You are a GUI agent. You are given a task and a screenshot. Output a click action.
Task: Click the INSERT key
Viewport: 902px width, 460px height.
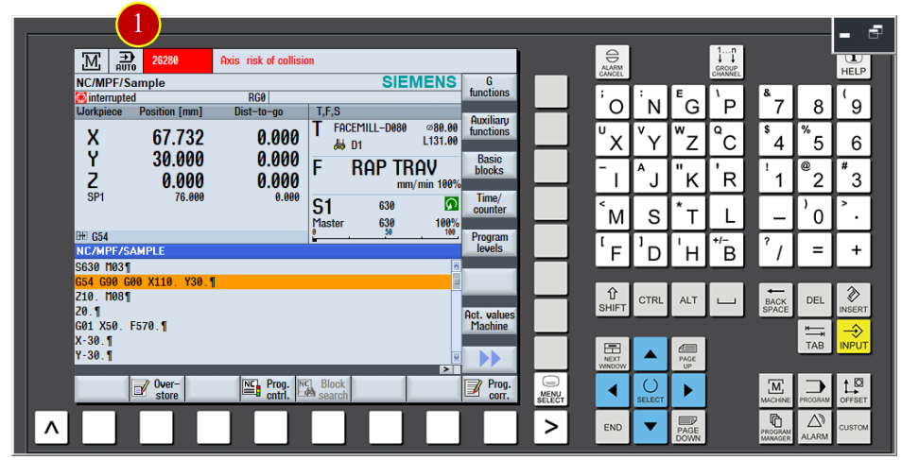[x=853, y=299]
